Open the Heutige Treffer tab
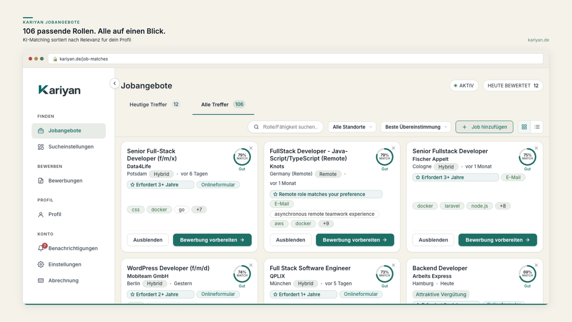Viewport: 572px width, 322px height. point(155,105)
